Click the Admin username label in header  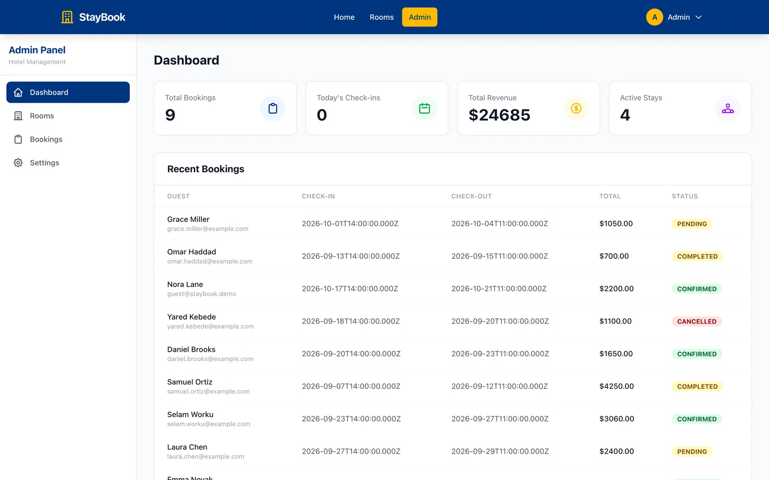(x=679, y=17)
